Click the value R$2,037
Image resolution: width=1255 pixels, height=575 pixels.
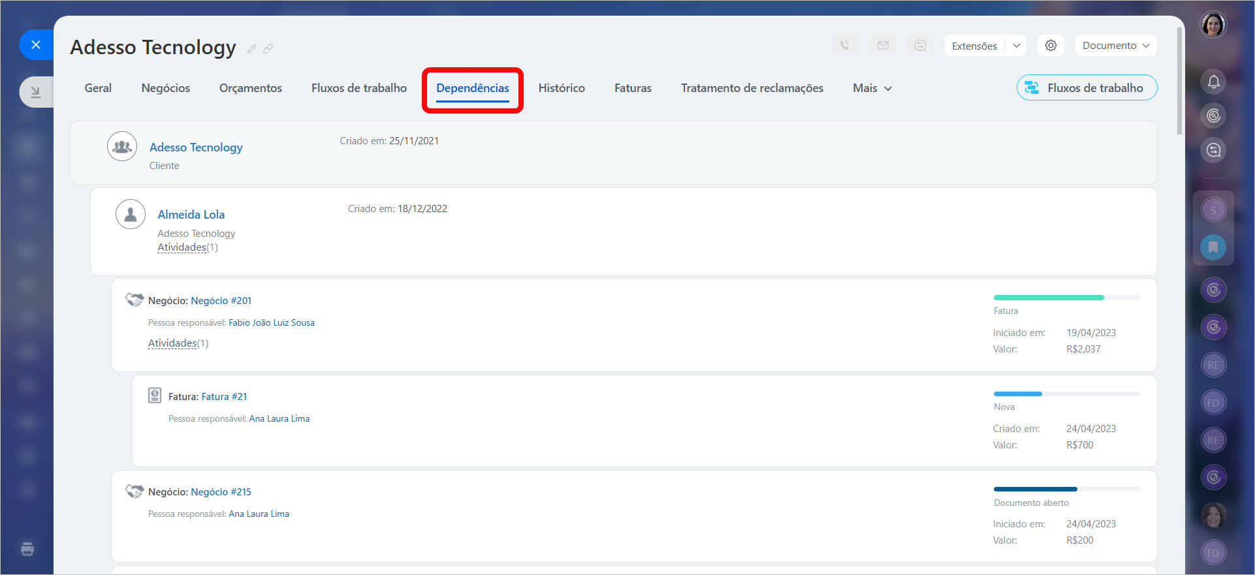(1083, 349)
